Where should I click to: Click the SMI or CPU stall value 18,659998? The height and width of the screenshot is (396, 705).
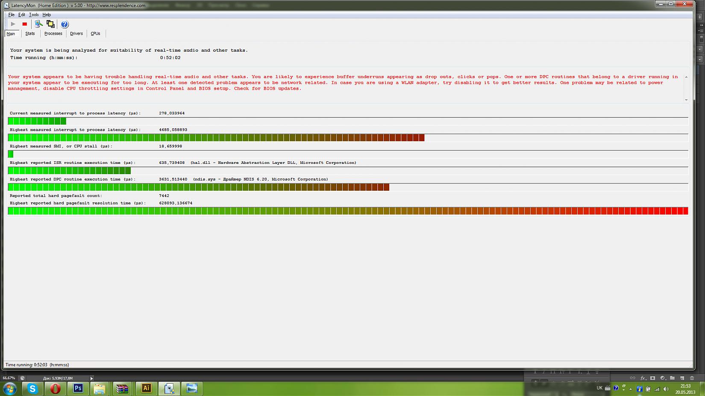170,146
